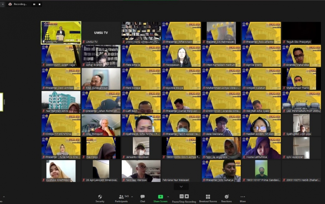Open the More options ellipsis
This screenshot has height=204, width=325.
coord(243,198)
